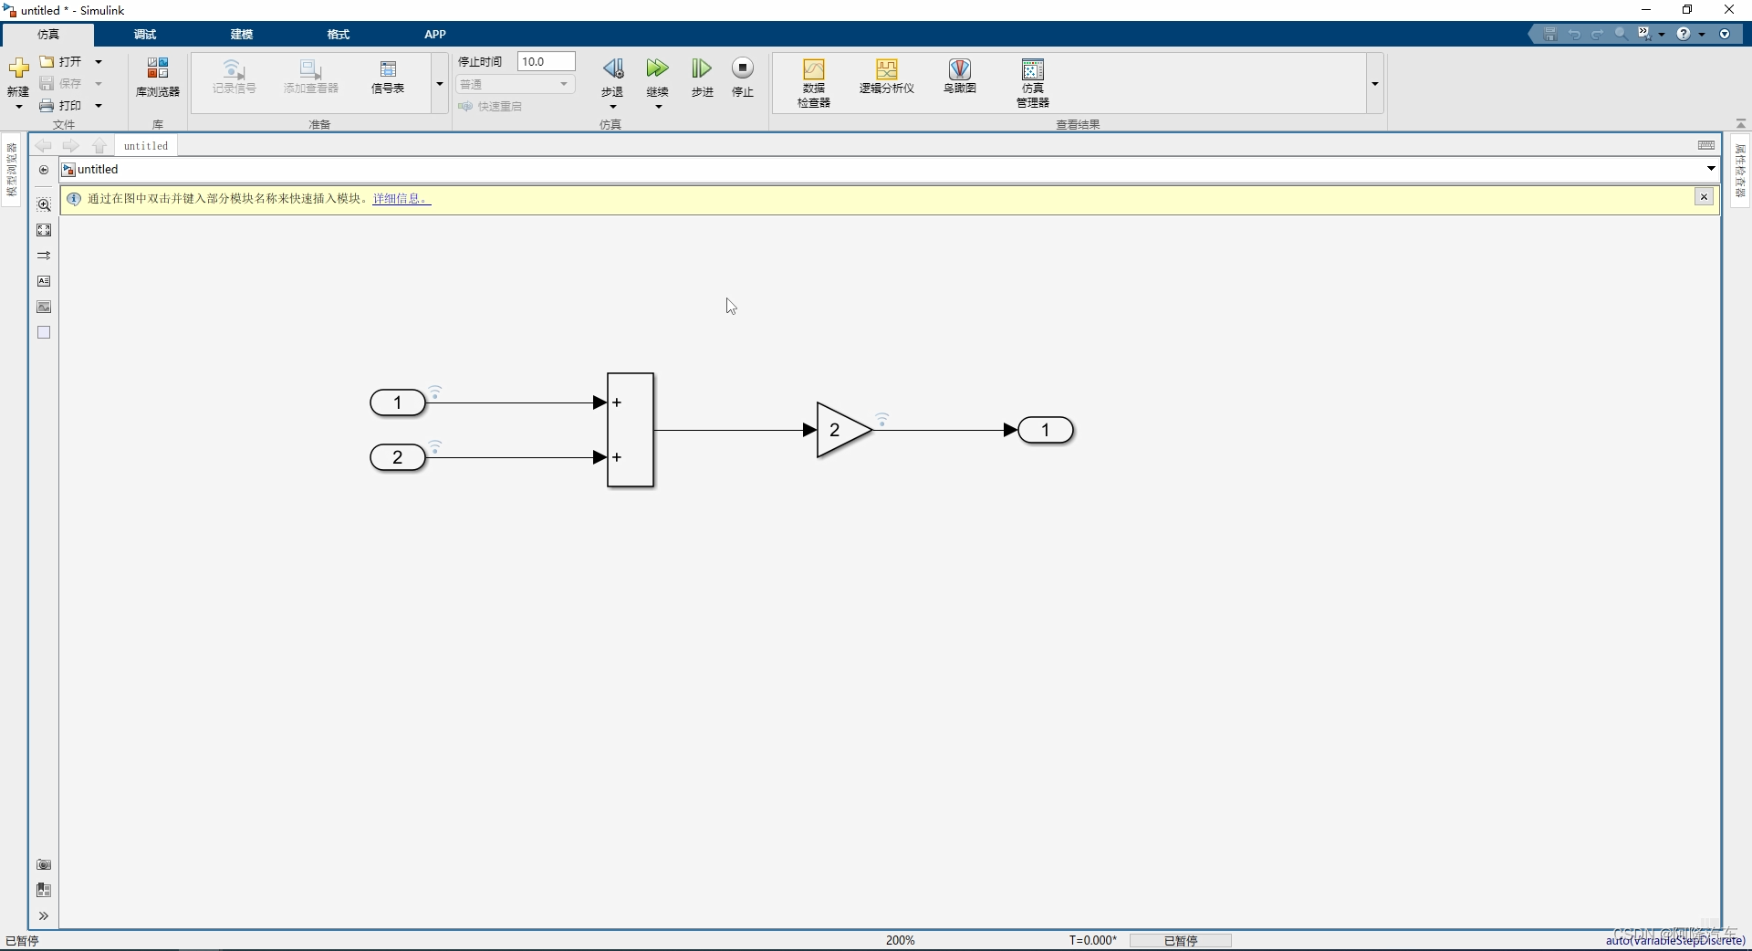This screenshot has width=1752, height=951.
Task: Edit the stop time field showing 10.0
Action: tap(546, 61)
